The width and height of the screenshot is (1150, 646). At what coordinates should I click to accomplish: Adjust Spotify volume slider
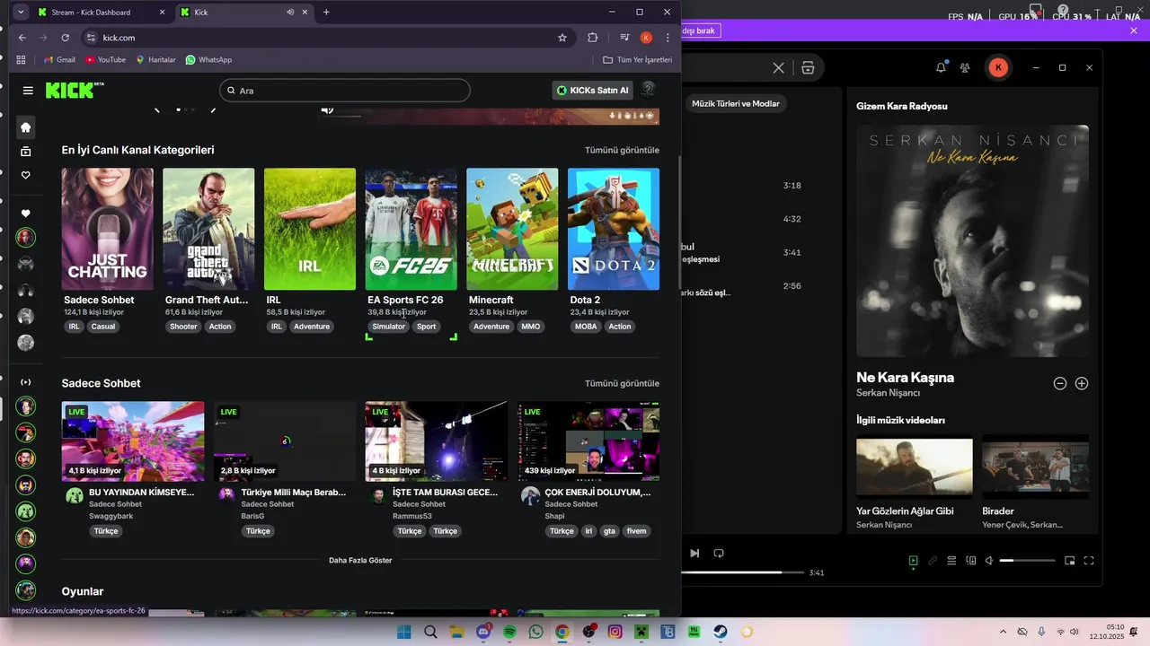pos(1027,561)
